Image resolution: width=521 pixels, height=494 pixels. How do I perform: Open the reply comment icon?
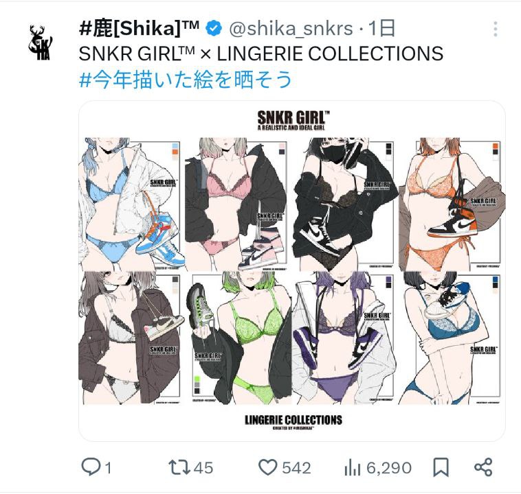point(91,467)
